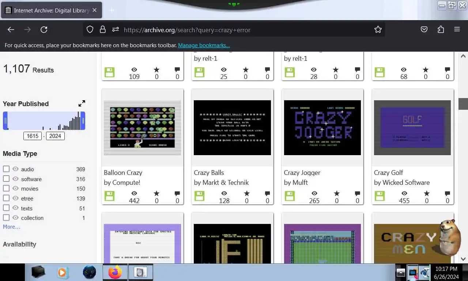Reload the page with the refresh icon
468x281 pixels.
click(44, 30)
